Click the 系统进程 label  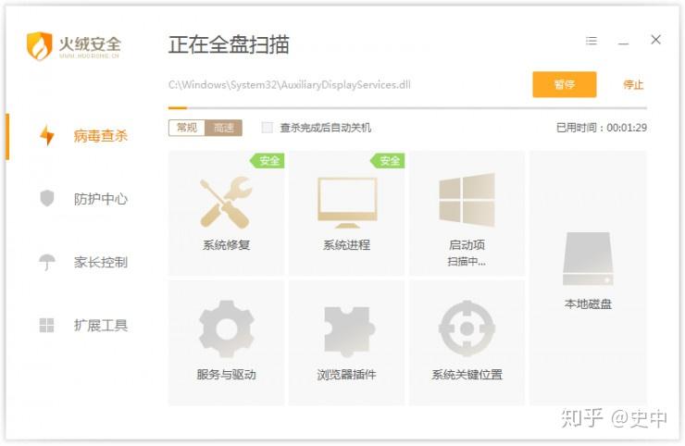click(347, 245)
